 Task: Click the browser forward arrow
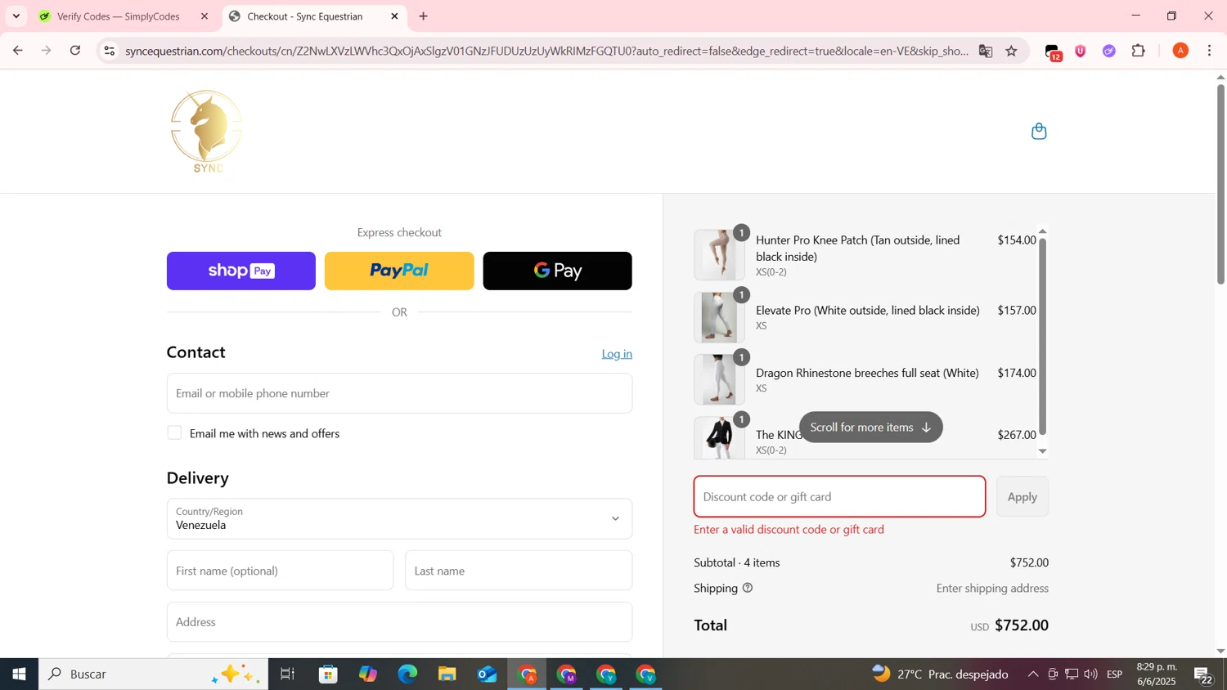tap(47, 51)
